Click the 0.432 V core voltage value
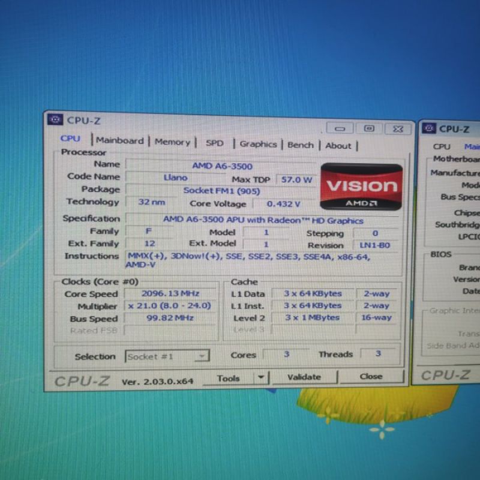 283,204
